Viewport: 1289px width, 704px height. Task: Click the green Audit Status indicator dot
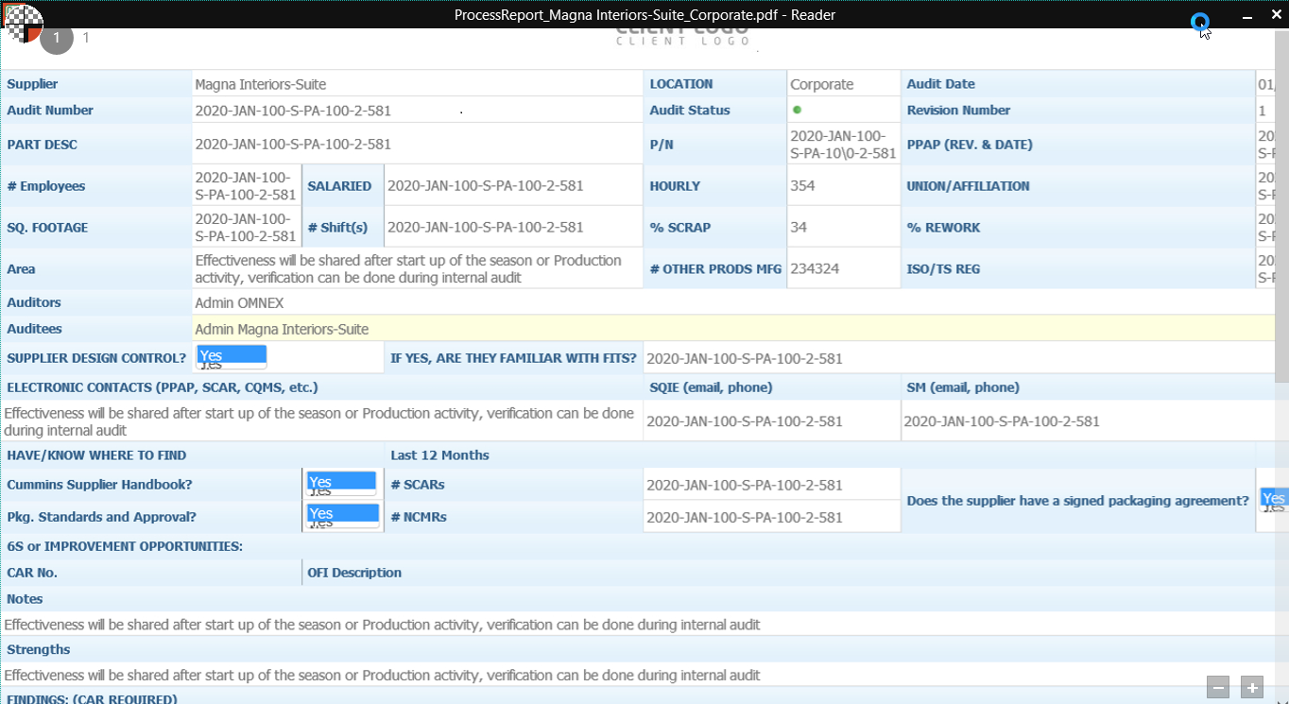pos(797,110)
